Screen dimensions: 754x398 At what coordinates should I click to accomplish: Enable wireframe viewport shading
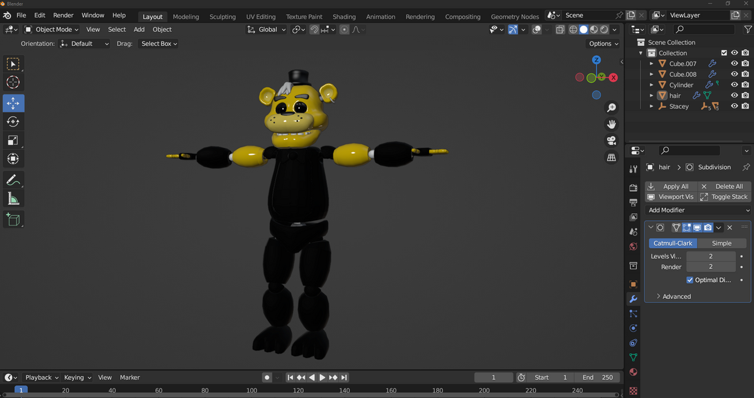tap(573, 29)
